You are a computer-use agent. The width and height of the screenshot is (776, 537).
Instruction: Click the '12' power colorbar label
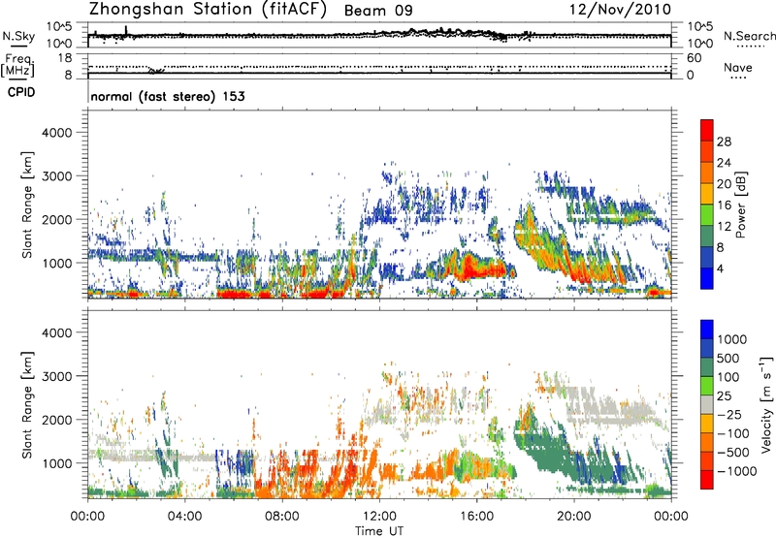pos(724,227)
